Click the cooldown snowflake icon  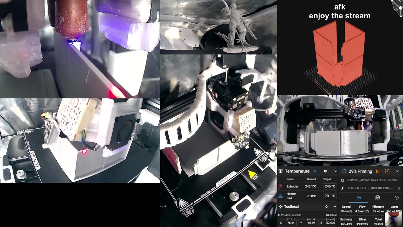(x=315, y=171)
